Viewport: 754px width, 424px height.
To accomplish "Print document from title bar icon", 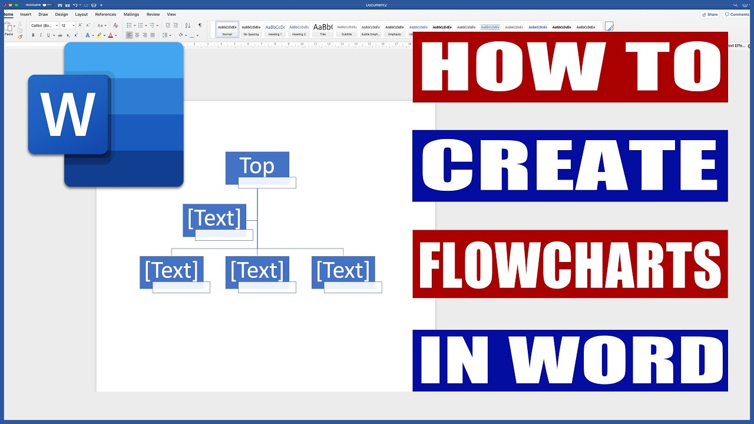I will coord(94,5).
